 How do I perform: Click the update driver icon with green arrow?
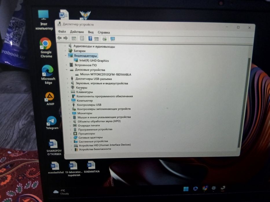click(104, 39)
